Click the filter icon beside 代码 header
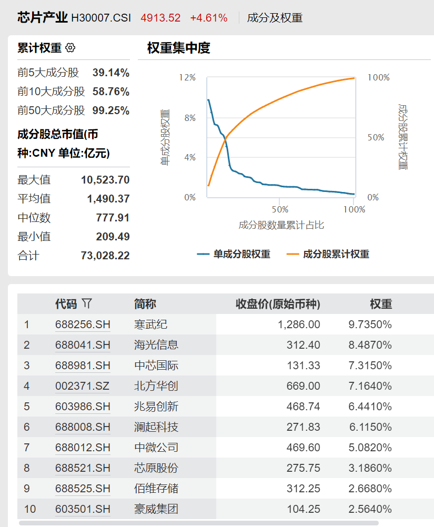Viewport: 434px width, 527px height. 87,303
